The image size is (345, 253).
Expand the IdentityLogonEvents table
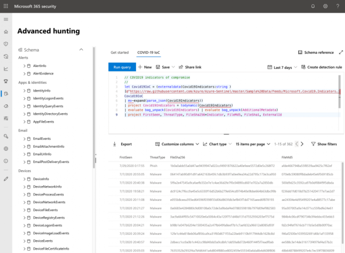24,98
